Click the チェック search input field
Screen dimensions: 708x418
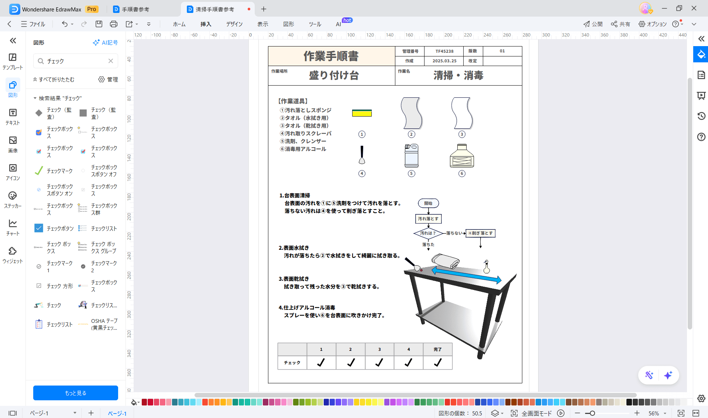[x=76, y=61]
